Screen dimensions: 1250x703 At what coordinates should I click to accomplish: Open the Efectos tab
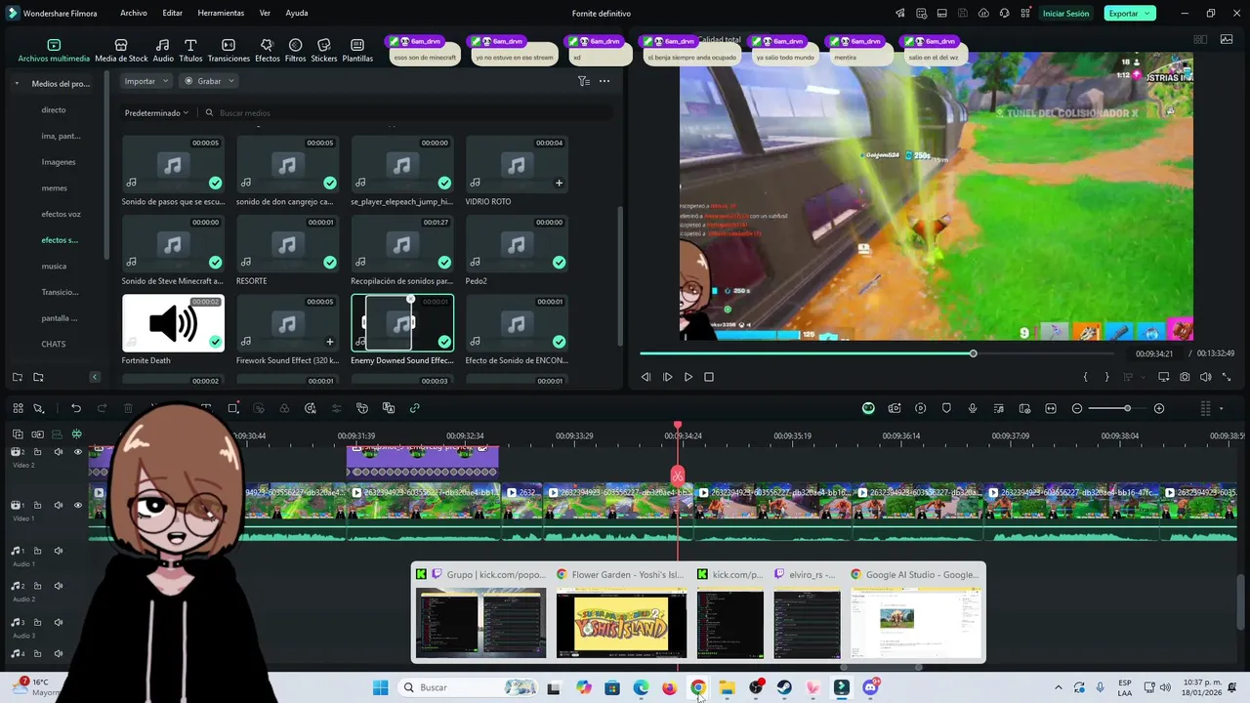pos(267,51)
